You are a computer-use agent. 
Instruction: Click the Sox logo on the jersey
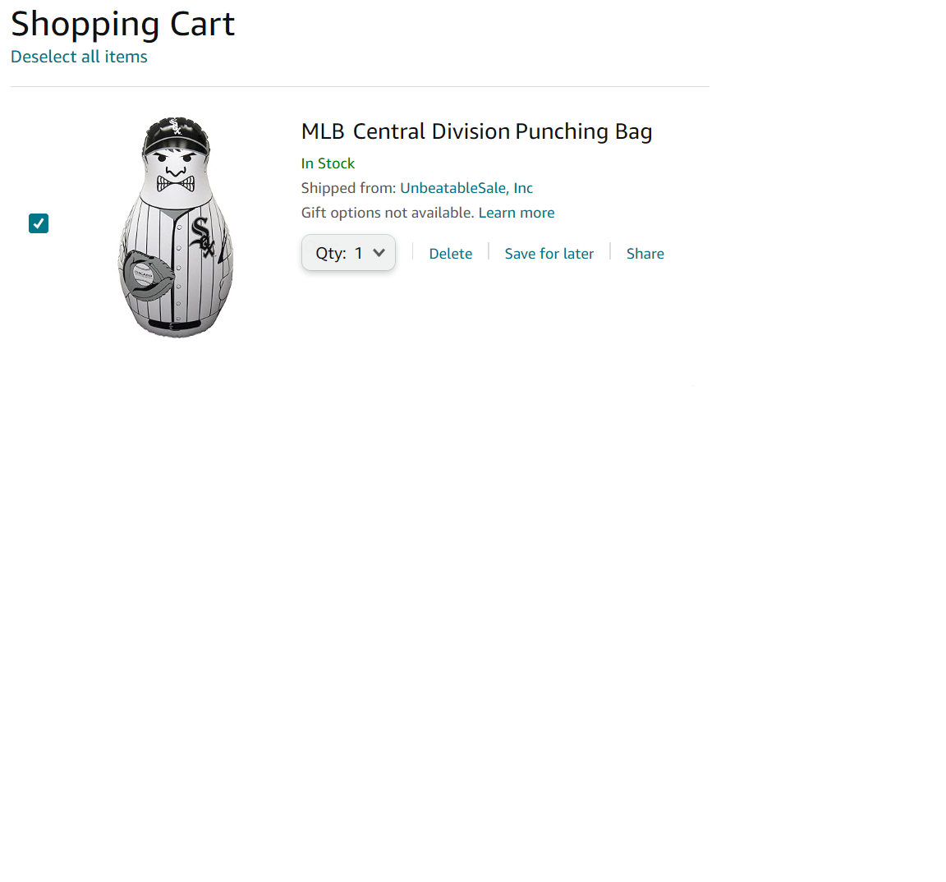[x=203, y=237]
